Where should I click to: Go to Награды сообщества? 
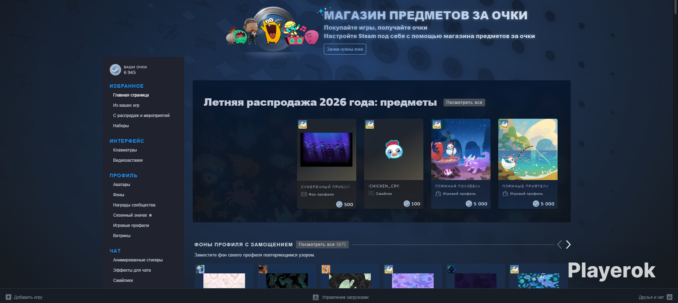click(134, 205)
